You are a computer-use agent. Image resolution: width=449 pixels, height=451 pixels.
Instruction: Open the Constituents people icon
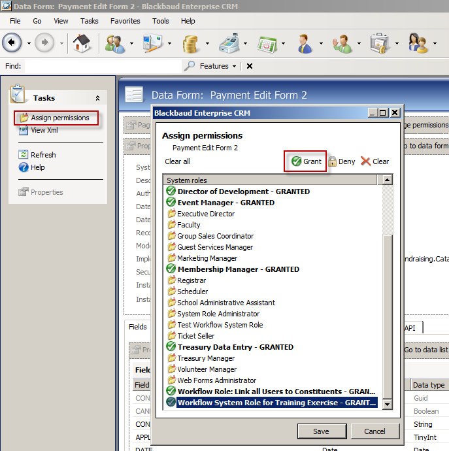pyautogui.click(x=114, y=44)
